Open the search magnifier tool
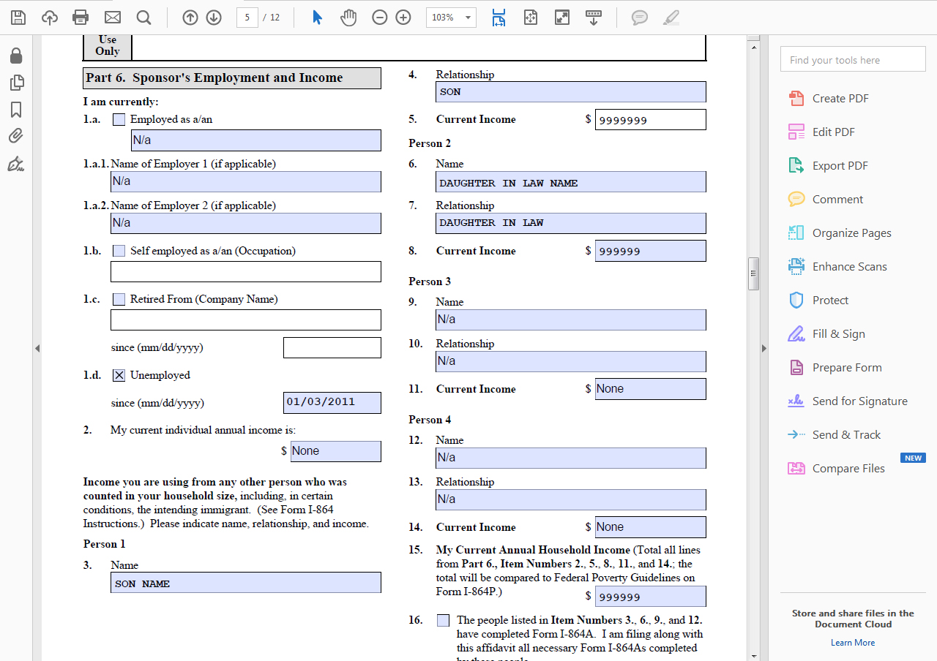 (x=144, y=18)
